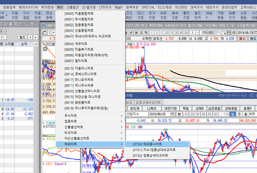Open [0600] 키움종합차트 menu entry
The width and height of the screenshot is (257, 173).
click(91, 13)
